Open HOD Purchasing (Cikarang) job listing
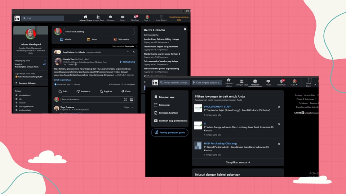The image size is (346, 194). pos(220,143)
